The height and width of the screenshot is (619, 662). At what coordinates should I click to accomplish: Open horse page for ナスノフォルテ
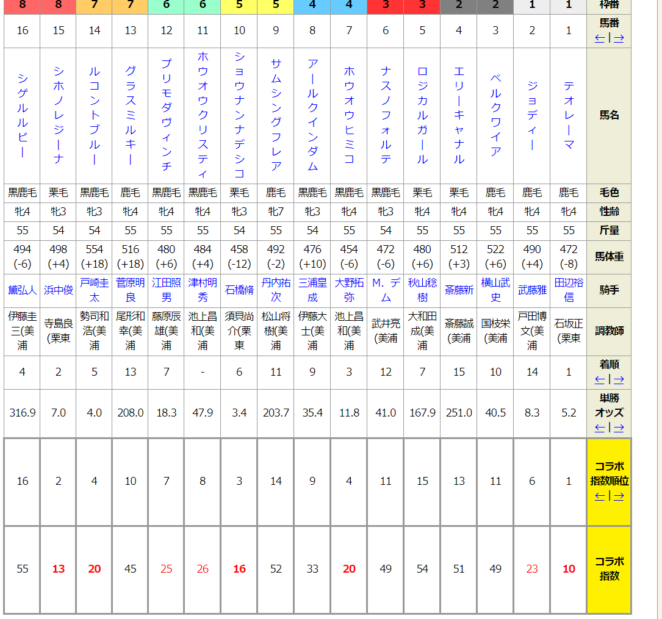[386, 115]
